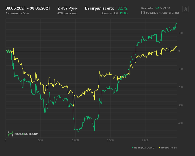Click the lowest point of the green line
Viewport: 195px width, 156px height.
(x=78, y=132)
